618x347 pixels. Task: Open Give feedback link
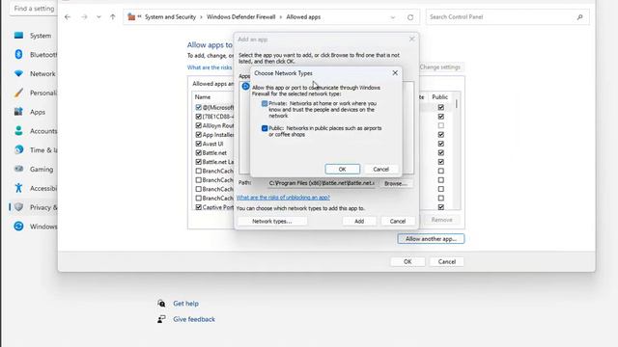(x=194, y=319)
